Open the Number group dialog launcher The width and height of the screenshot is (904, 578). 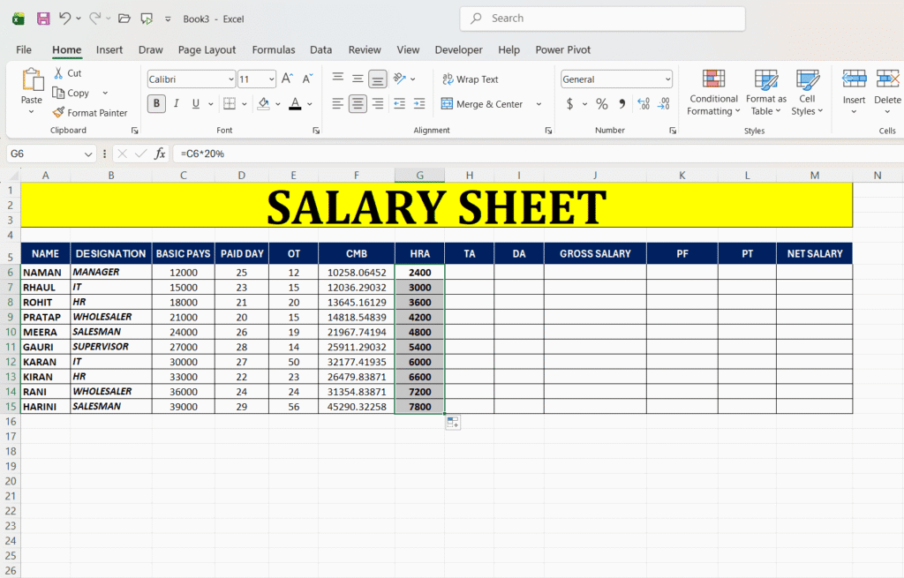pos(672,131)
